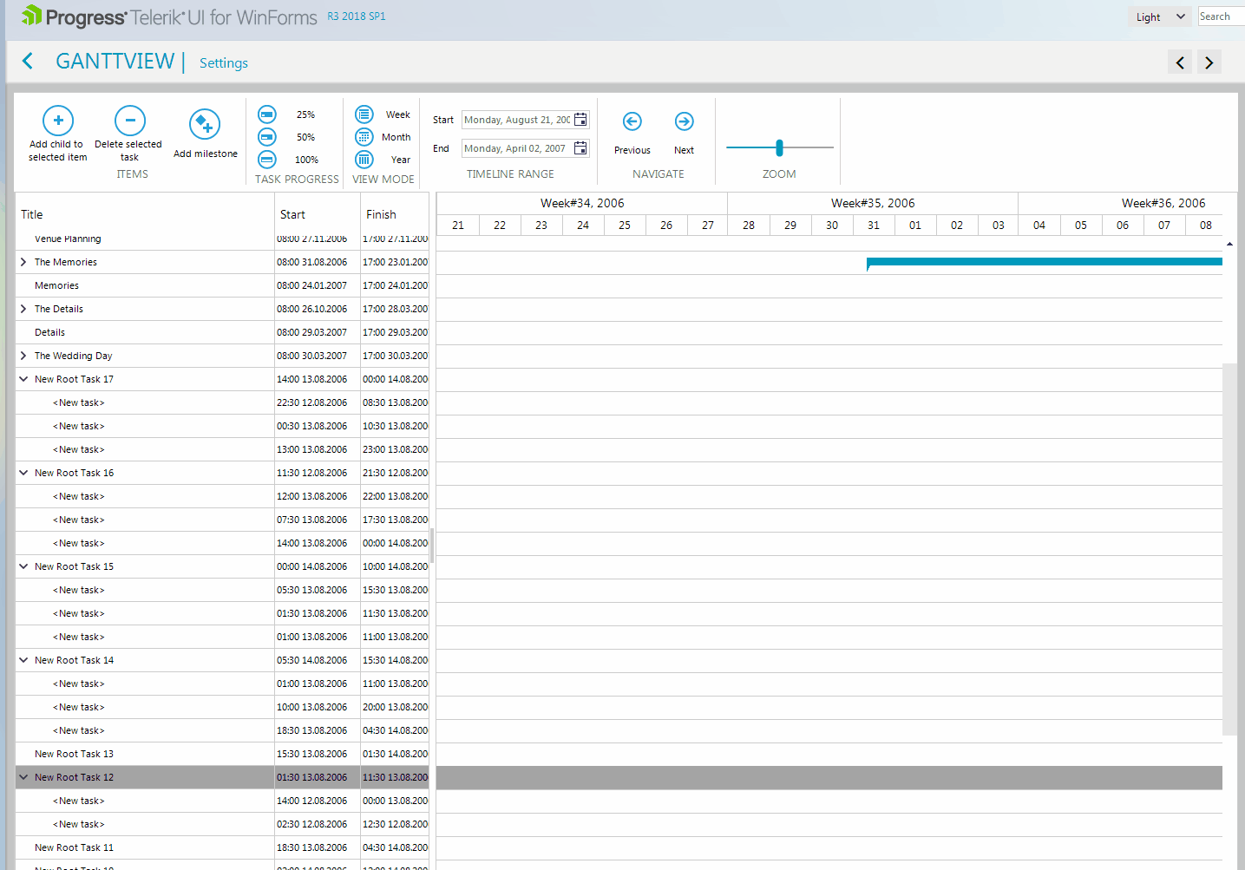Expand The Memories task

click(23, 262)
